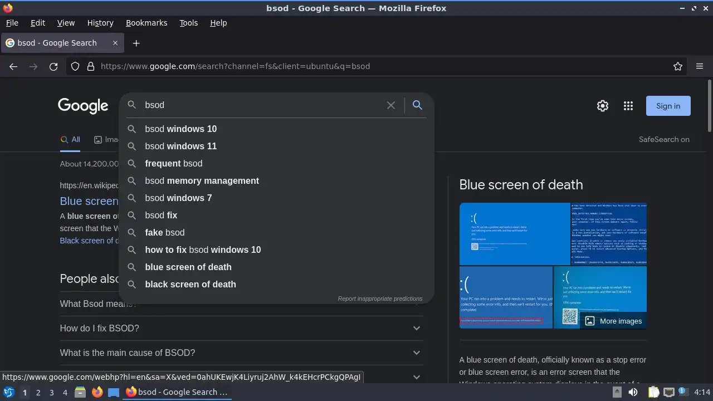
Task: Click the 'Blue screen of death' panel heading
Action: click(x=521, y=185)
